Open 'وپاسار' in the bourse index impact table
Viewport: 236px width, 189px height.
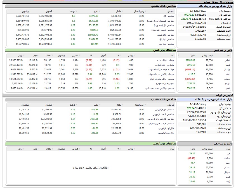click(x=227, y=70)
